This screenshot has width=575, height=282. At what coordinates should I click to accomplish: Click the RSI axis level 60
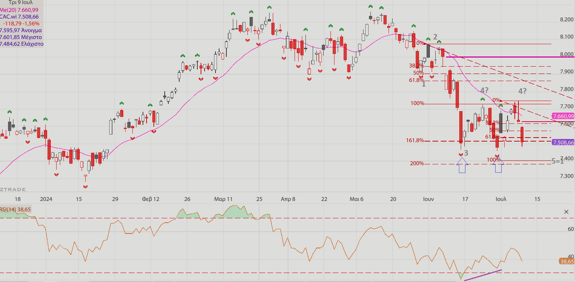pyautogui.click(x=571, y=229)
